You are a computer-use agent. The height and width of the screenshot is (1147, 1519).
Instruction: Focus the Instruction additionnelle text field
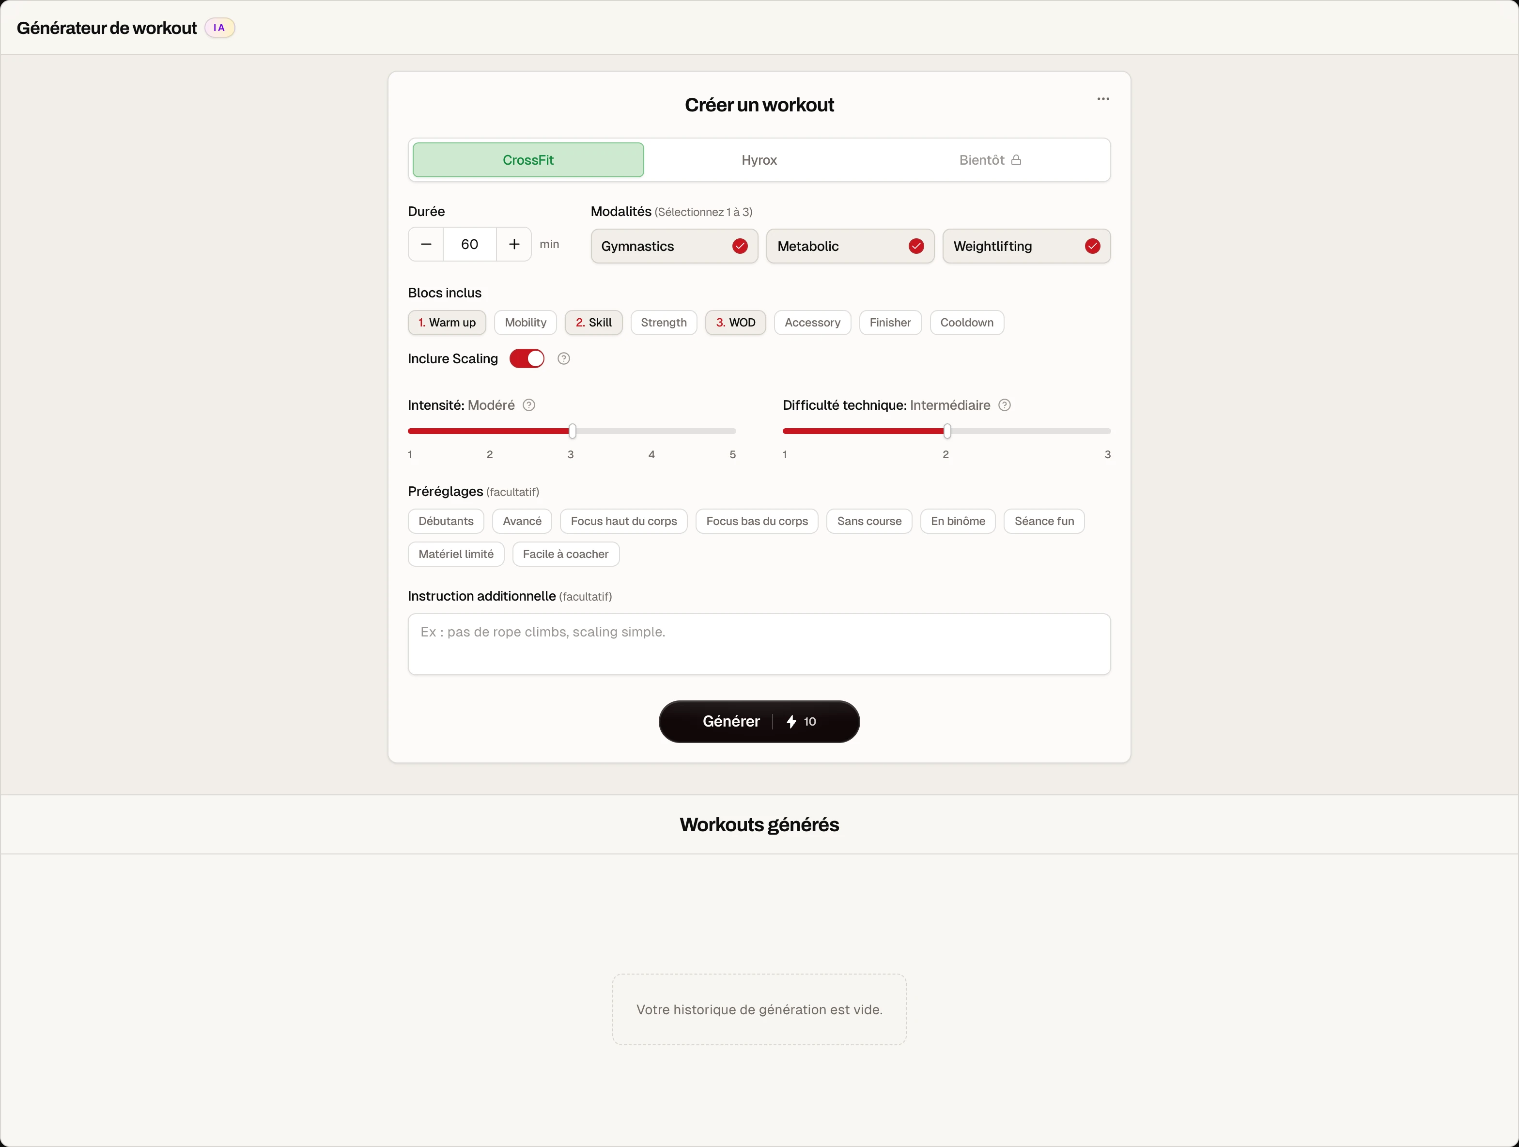coord(759,644)
